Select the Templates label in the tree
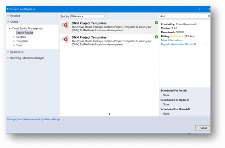225x148 pixels. [22, 41]
